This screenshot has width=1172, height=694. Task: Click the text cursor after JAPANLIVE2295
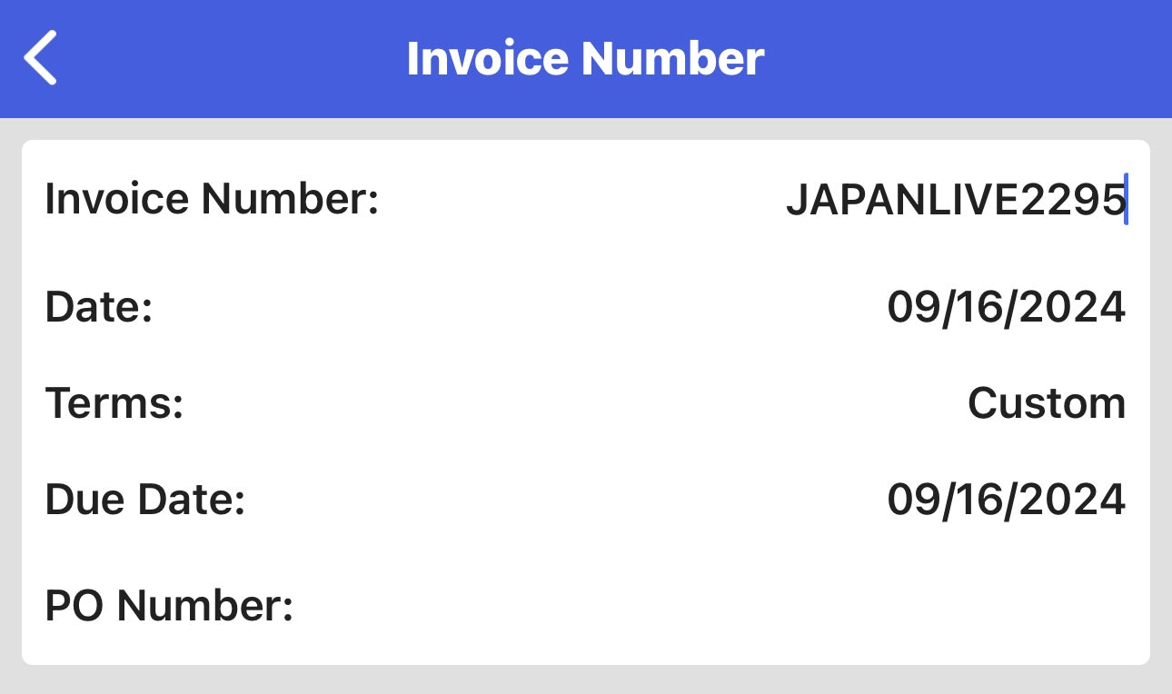click(x=1126, y=199)
